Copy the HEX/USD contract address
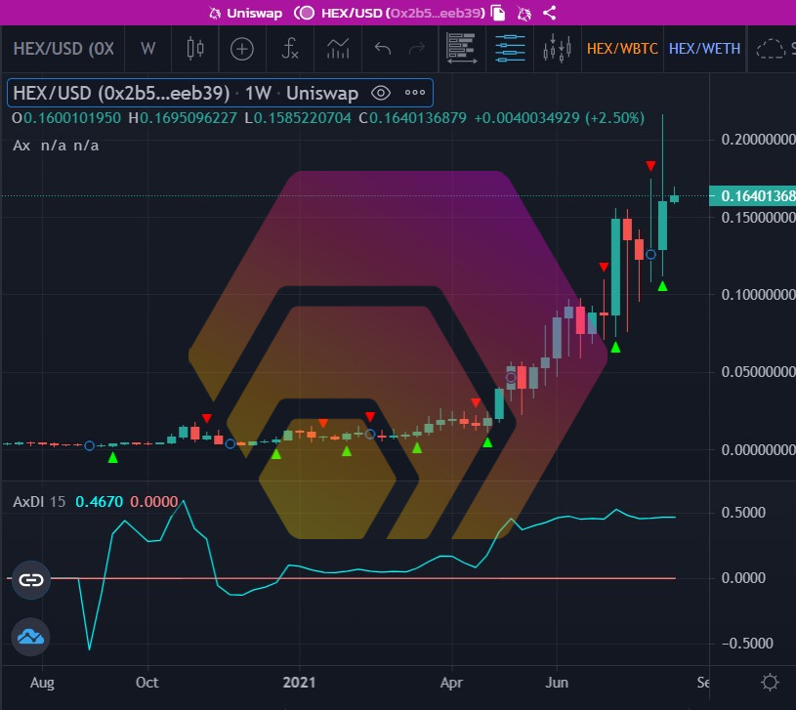 click(x=498, y=13)
